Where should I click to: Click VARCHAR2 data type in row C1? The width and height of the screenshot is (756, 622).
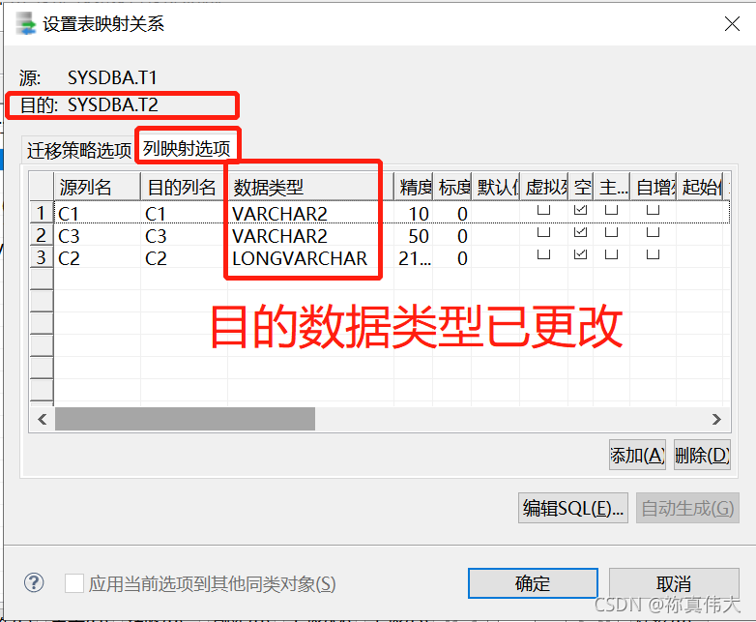310,213
